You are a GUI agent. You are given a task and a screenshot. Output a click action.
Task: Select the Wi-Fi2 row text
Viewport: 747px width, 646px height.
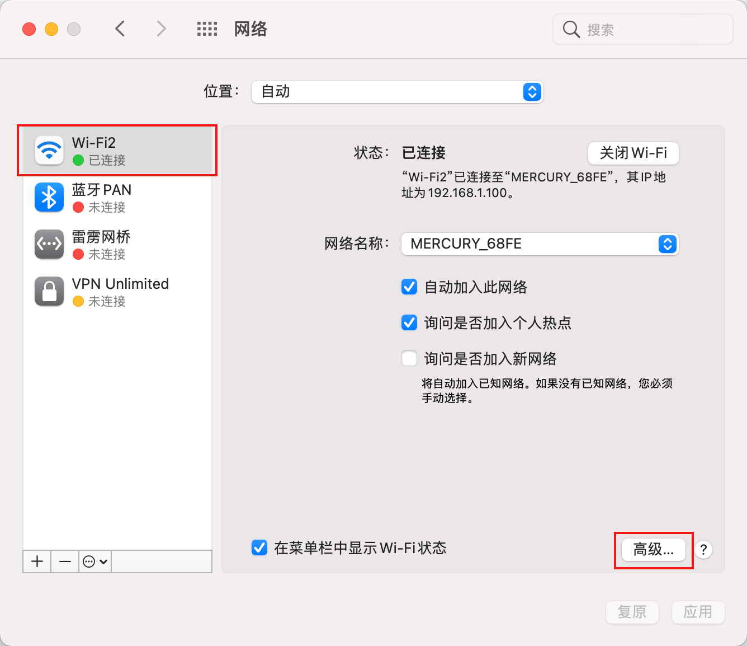click(94, 143)
